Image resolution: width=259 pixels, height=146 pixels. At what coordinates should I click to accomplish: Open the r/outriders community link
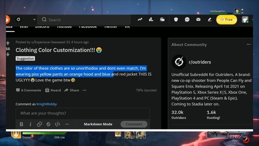pyautogui.click(x=200, y=62)
